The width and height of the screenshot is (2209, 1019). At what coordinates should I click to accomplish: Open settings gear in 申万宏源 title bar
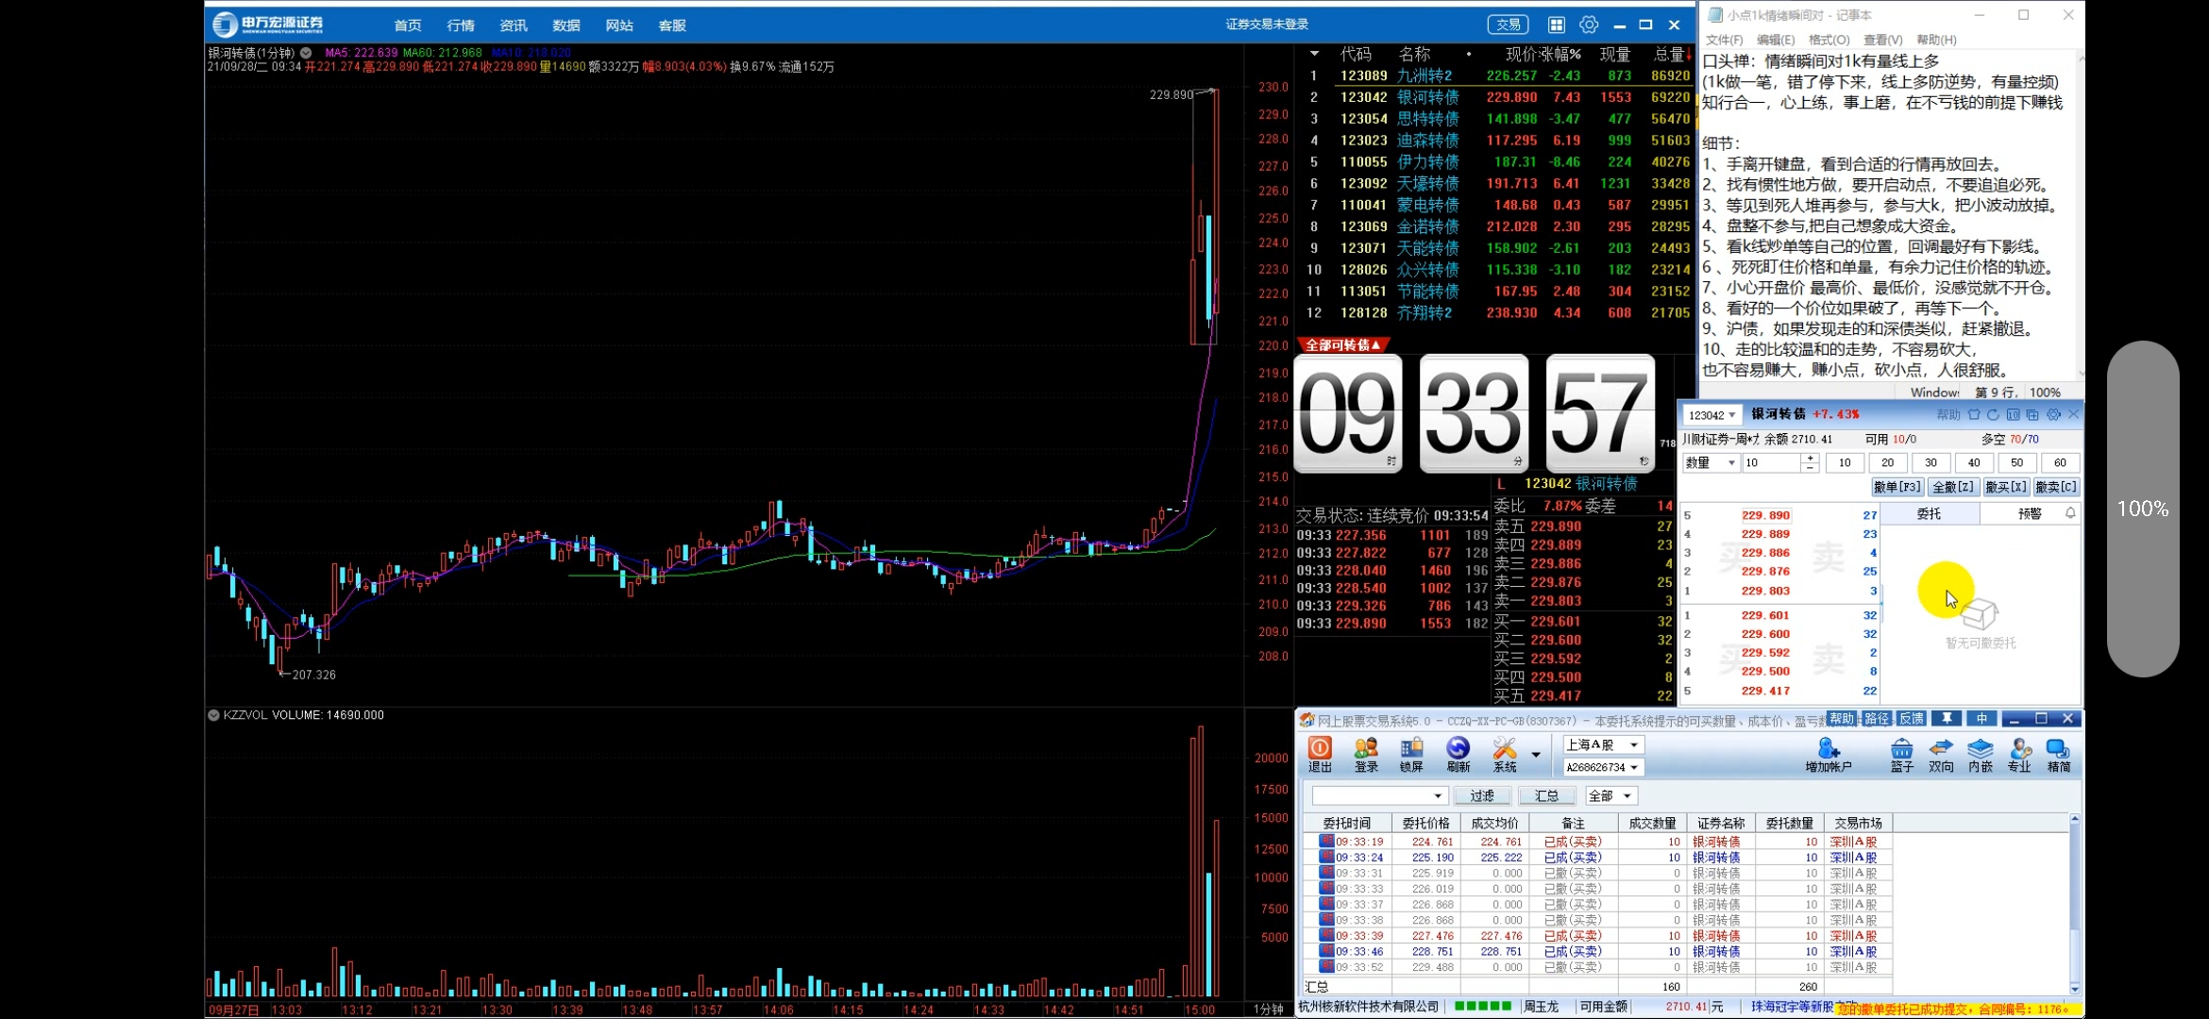[1589, 25]
